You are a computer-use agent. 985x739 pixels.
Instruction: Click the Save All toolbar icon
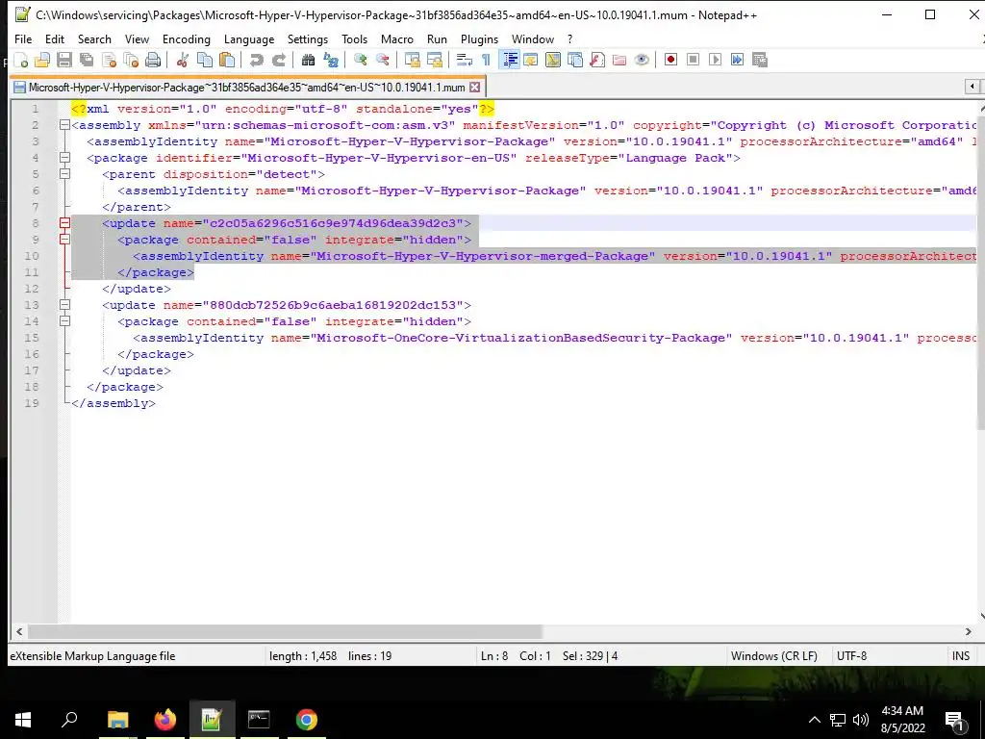click(87, 60)
